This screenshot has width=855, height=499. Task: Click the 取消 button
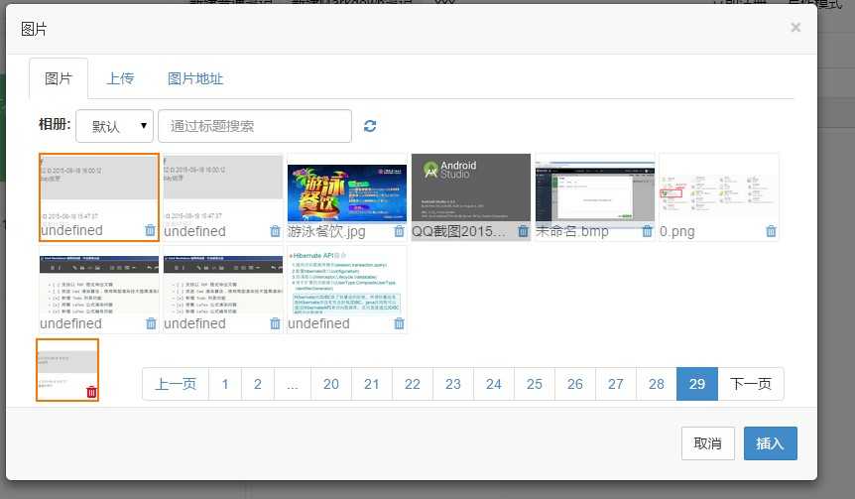tap(708, 443)
